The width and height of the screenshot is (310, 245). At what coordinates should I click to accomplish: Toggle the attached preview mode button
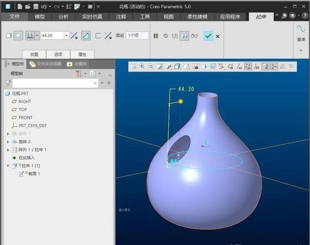[x=184, y=36]
